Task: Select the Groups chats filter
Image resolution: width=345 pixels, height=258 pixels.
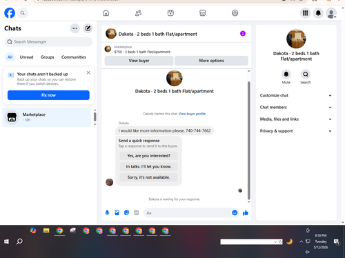Action: 48,57
